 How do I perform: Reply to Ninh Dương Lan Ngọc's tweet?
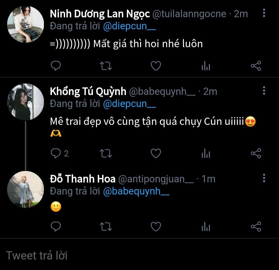(x=55, y=66)
